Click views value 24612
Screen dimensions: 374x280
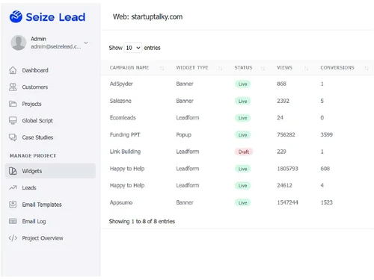pyautogui.click(x=284, y=185)
